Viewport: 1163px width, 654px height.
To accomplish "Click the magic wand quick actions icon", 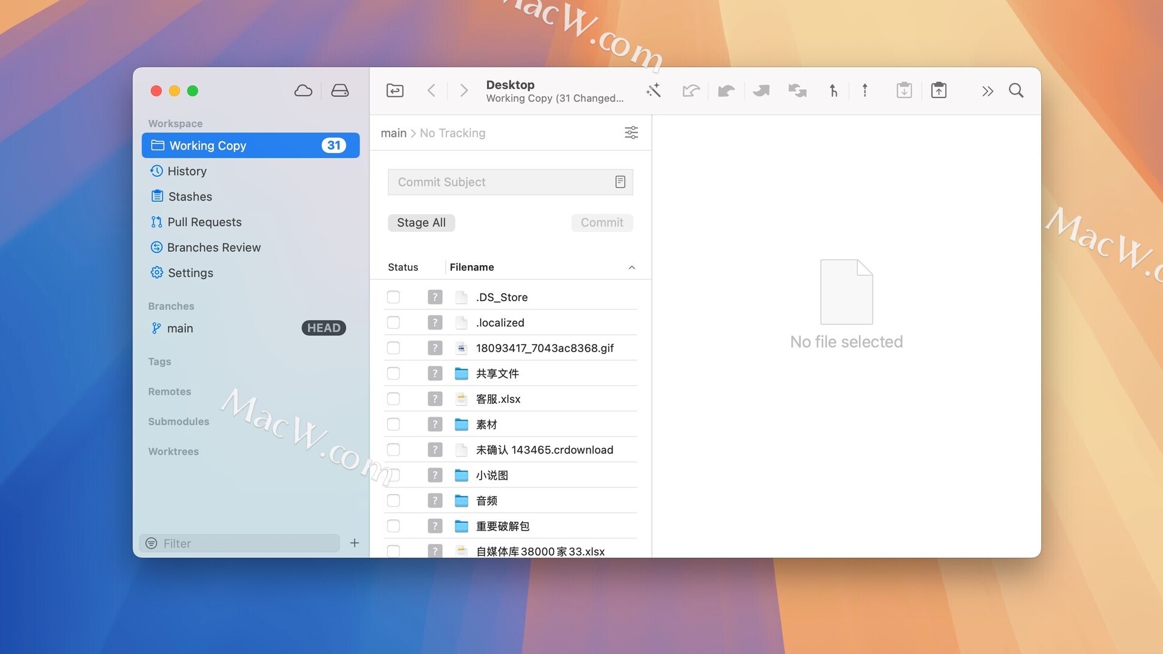I will click(654, 91).
